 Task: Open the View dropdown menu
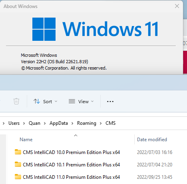pos(81,102)
